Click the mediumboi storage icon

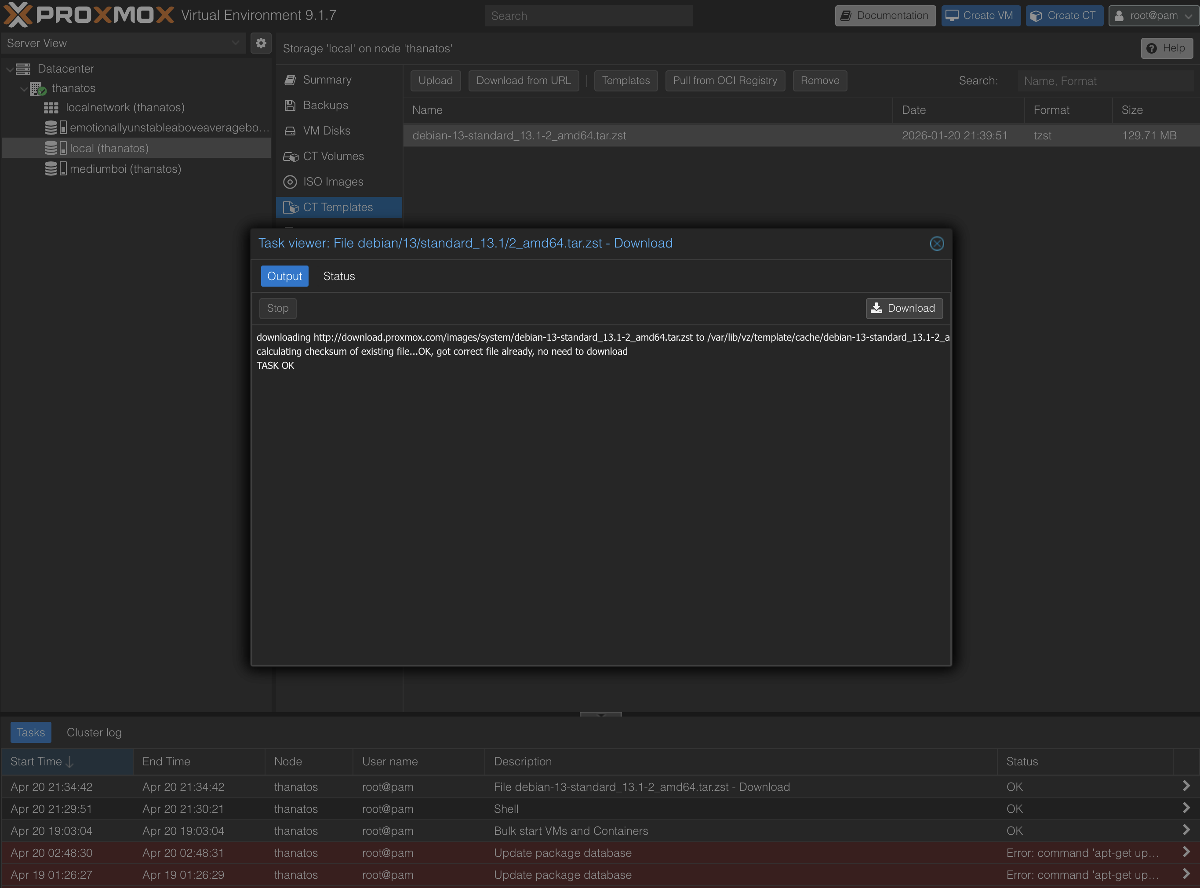click(55, 169)
